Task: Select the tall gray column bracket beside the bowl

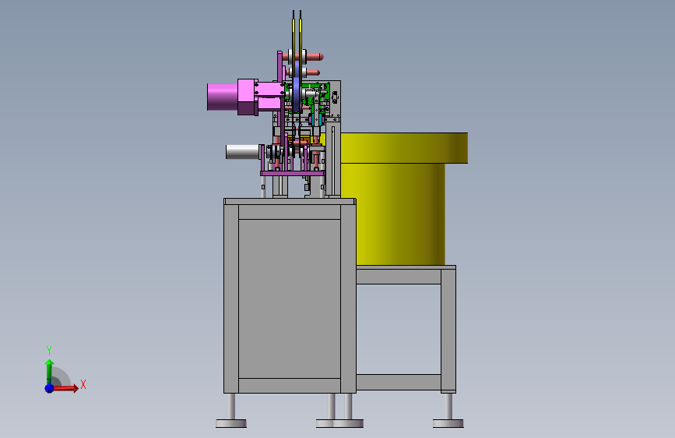Action: pos(333,160)
